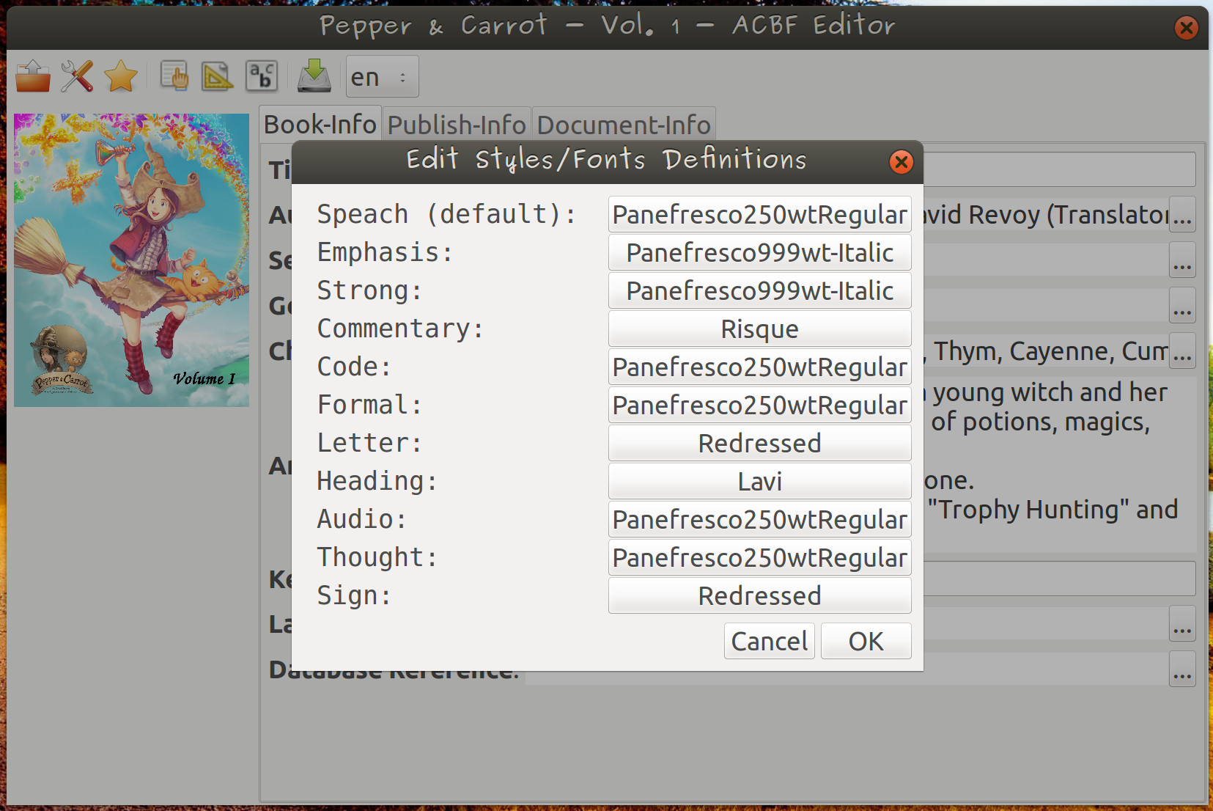Switch to the Book-Info tab
This screenshot has height=811, width=1213.
tap(320, 125)
